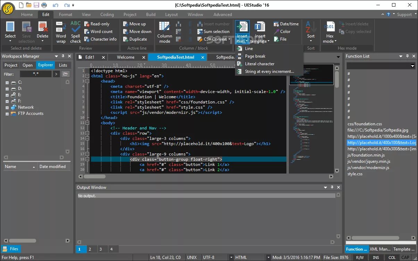
Task: Switch to output tab 2
Action: point(90,249)
